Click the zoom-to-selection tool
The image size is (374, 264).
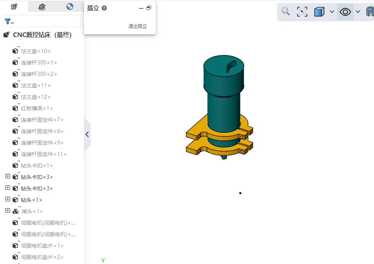point(302,11)
